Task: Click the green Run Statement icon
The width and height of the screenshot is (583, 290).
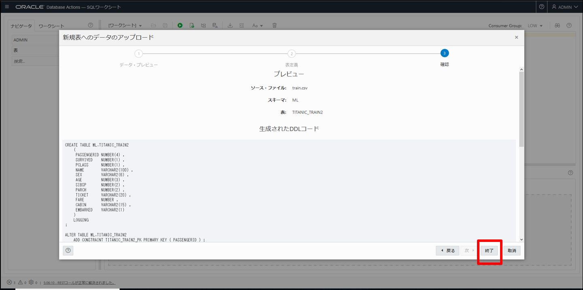Action: click(x=180, y=25)
